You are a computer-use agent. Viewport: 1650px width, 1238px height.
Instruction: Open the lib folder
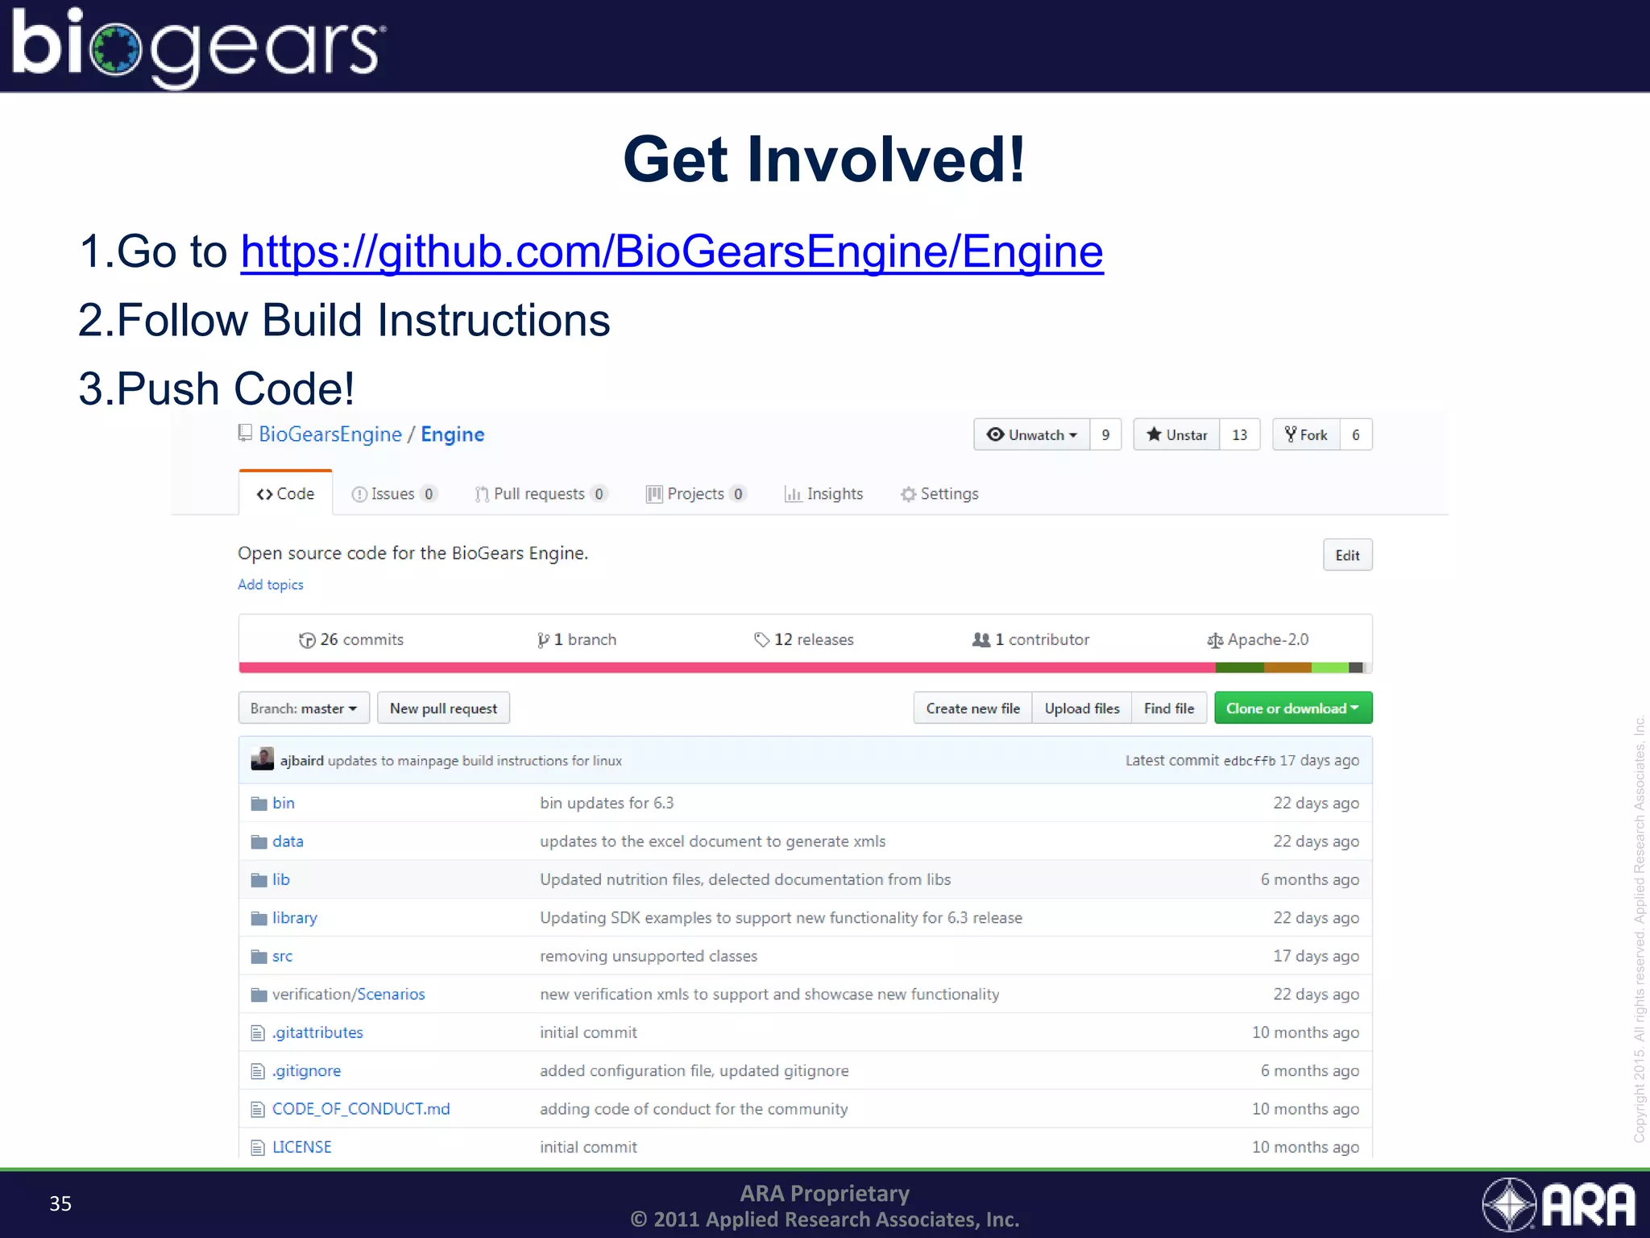point(281,879)
